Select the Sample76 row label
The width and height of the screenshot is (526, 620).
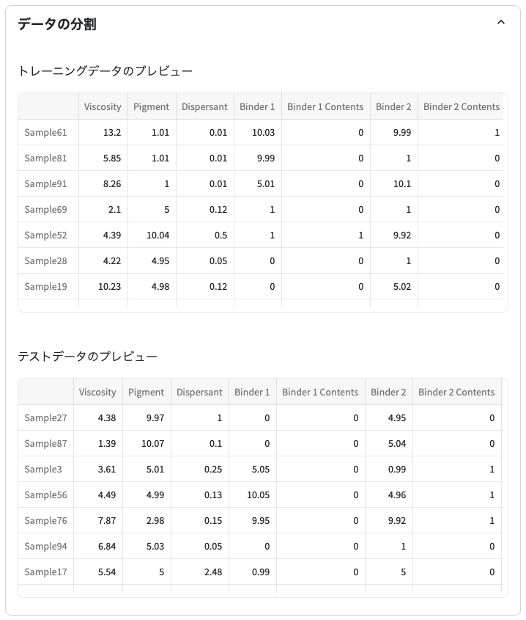tap(45, 521)
